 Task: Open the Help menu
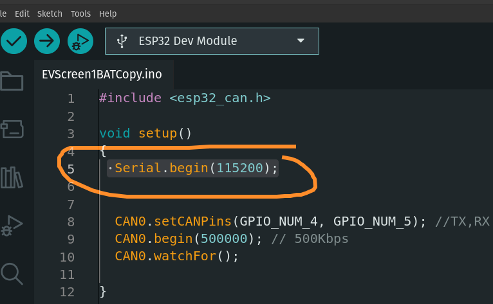point(108,13)
